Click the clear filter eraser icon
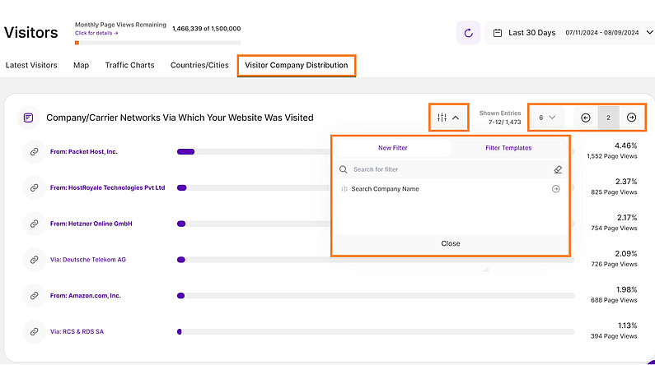Viewport: 655px width, 365px height. point(558,169)
